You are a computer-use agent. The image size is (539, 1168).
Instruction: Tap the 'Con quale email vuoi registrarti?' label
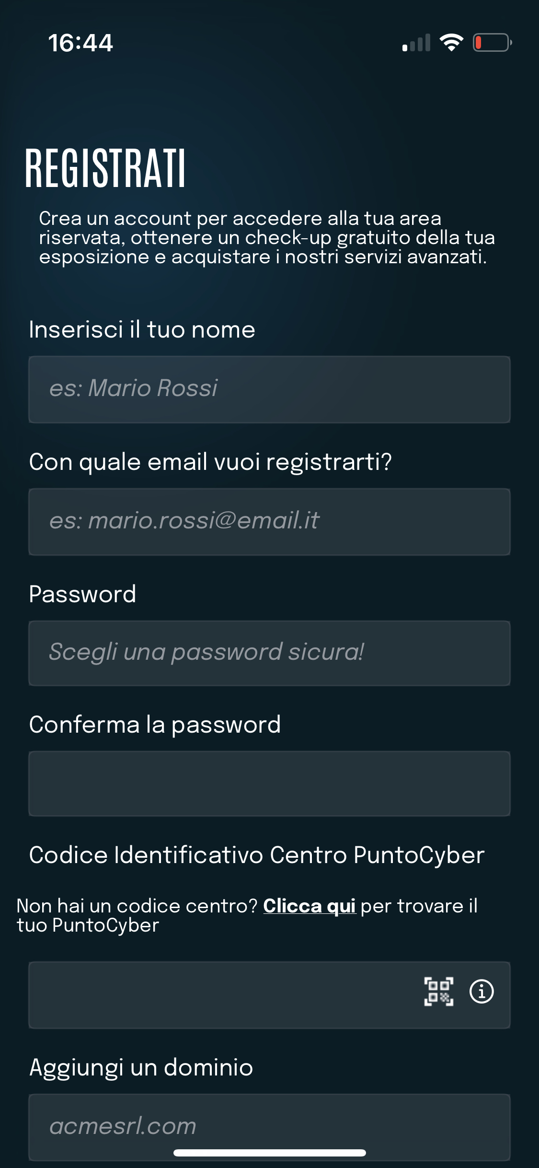pos(210,462)
